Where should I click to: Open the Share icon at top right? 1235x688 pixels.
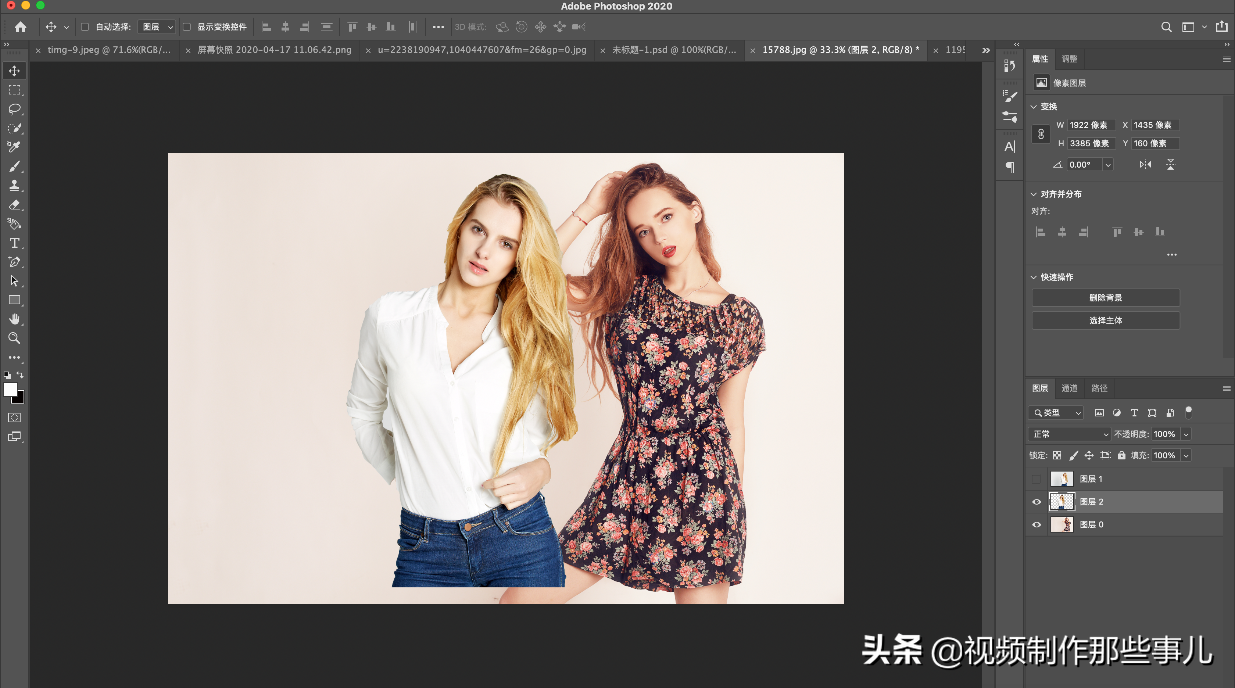[x=1221, y=27]
